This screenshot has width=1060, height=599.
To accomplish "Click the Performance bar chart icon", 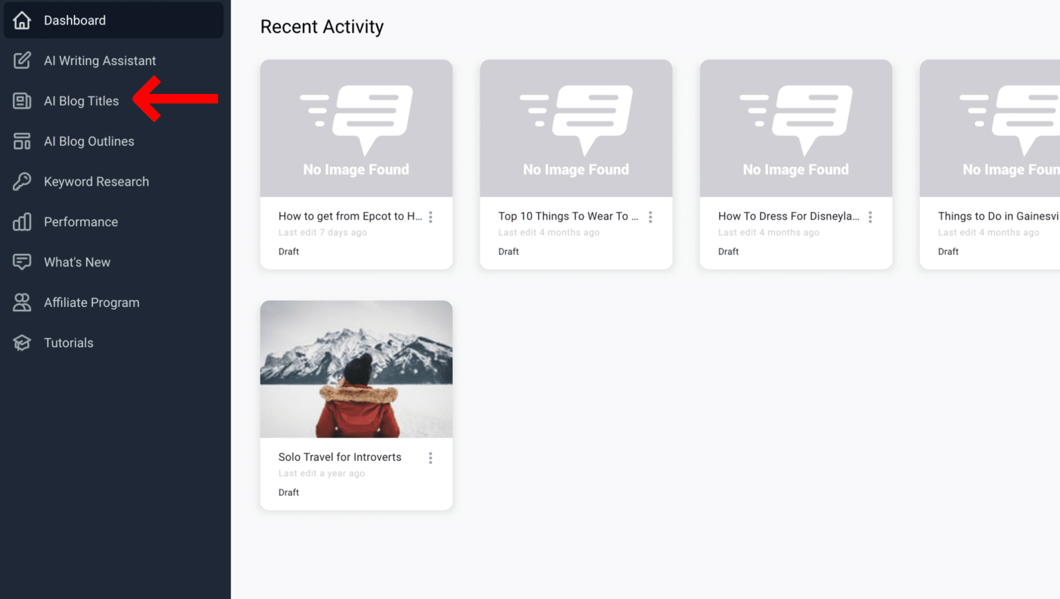I will (x=22, y=222).
